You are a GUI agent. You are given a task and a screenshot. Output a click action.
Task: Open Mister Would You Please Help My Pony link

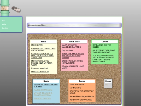coord(42,63)
